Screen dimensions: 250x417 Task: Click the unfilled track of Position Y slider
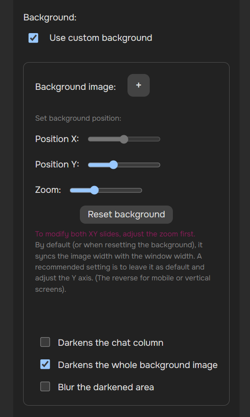(139, 165)
